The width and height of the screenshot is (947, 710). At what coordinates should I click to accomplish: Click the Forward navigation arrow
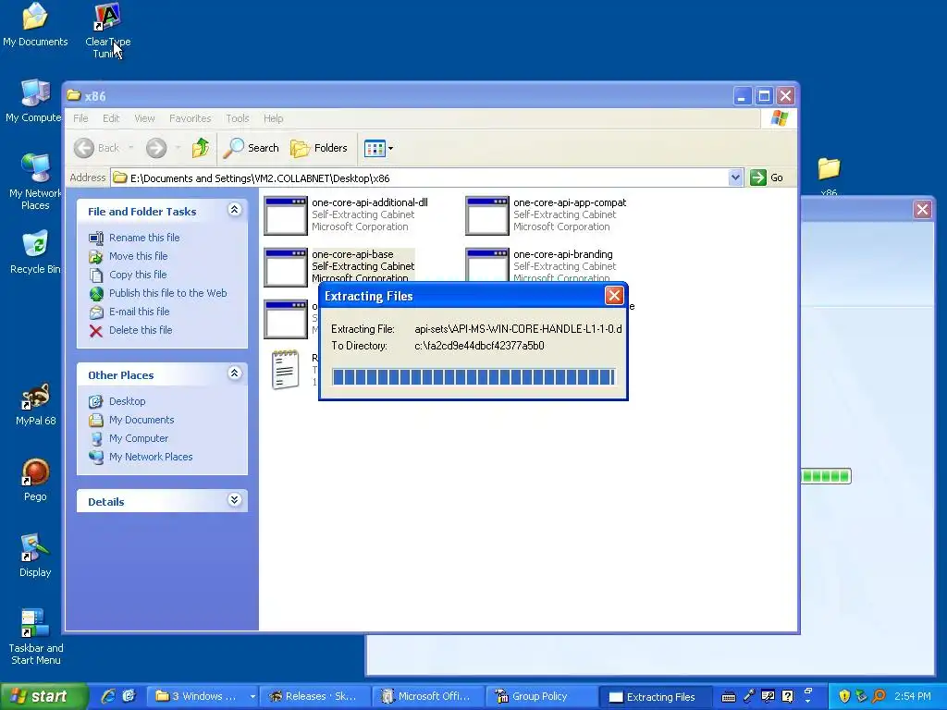[x=156, y=148]
